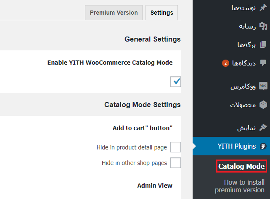Viewport: 270px width, 199px height.
Task: Click the Hide in product detail page label
Action: click(x=132, y=147)
